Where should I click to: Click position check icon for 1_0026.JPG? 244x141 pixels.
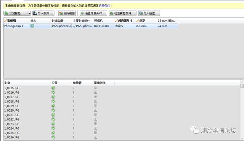coord(53,137)
